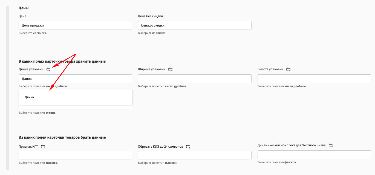Viewport: 375px width, 175px height.
Task: Click the label Высота упаковки
Action: click(x=270, y=69)
